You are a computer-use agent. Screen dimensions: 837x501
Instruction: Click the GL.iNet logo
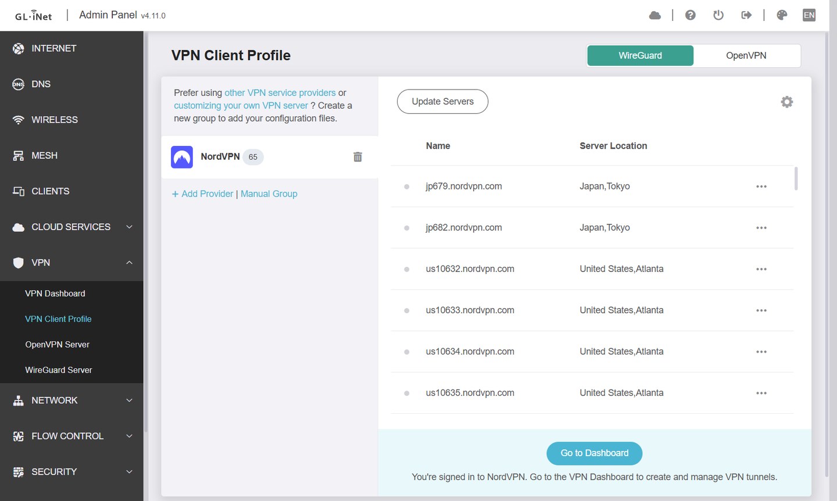coord(34,16)
